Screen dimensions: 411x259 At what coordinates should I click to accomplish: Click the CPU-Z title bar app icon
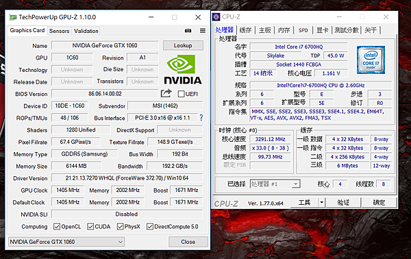pos(216,17)
